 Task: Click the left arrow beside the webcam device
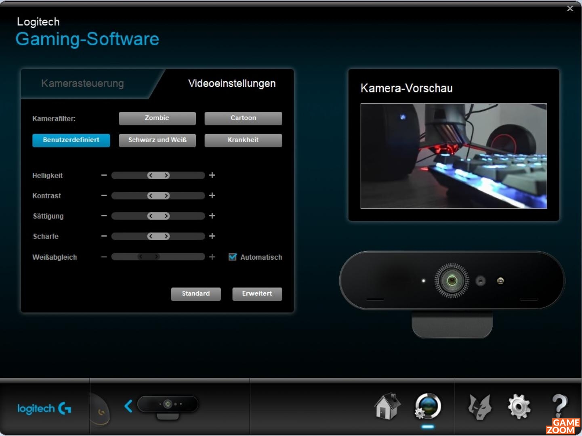pos(128,406)
